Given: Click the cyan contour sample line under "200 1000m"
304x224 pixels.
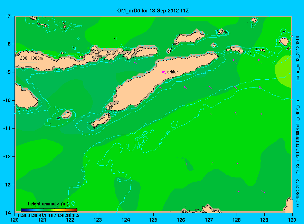Looking at the screenshot, I should (x=28, y=62).
